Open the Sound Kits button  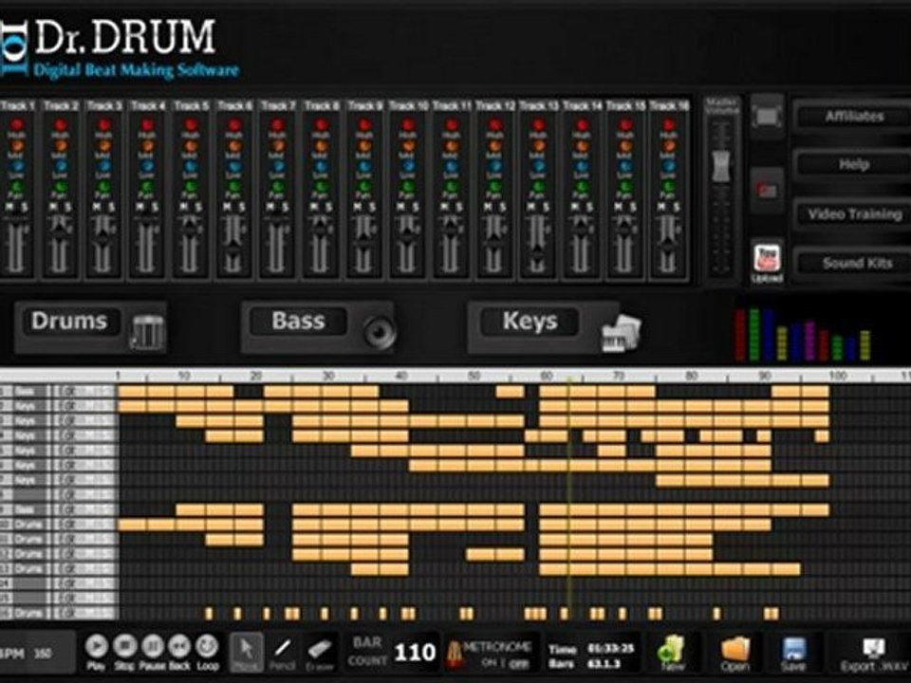pyautogui.click(x=854, y=264)
